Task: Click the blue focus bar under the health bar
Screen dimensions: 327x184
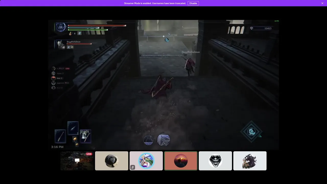Action: pos(84,28)
